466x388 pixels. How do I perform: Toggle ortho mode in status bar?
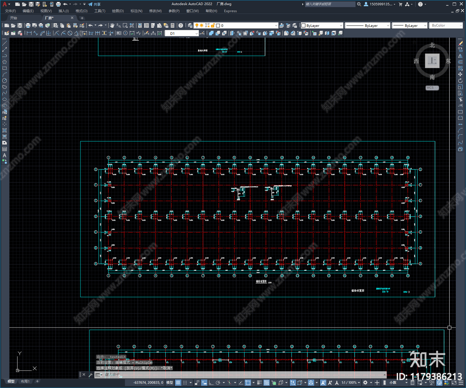tap(211, 382)
